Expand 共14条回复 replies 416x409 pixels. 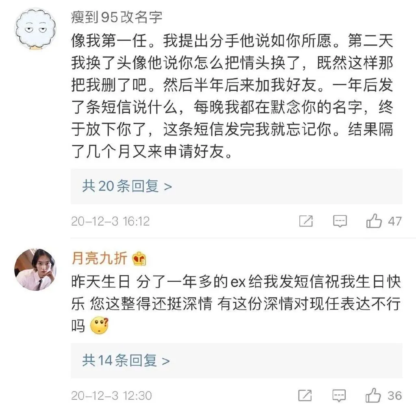[237, 360]
